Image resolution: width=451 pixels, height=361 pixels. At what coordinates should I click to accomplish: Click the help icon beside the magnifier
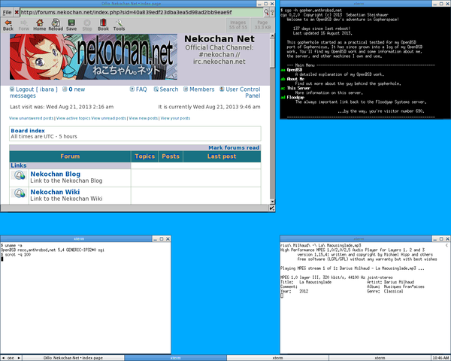pyautogui.click(x=272, y=12)
